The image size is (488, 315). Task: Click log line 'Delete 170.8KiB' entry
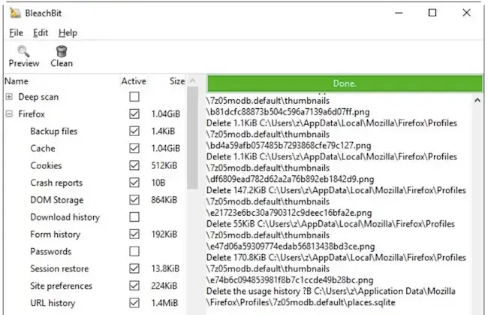click(x=336, y=258)
